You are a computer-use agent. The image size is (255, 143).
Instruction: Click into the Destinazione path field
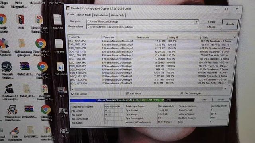(143, 27)
